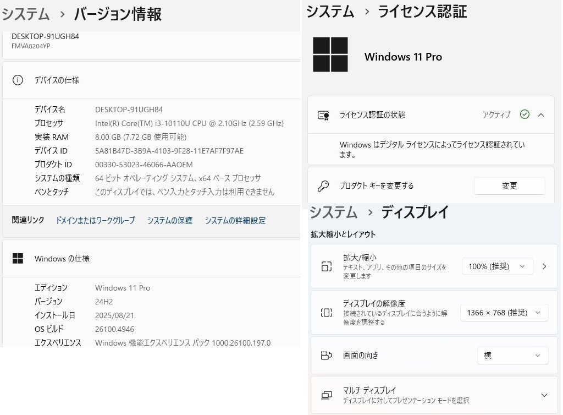
Task: Click the green アクティブ checkmark icon
Action: (x=525, y=114)
